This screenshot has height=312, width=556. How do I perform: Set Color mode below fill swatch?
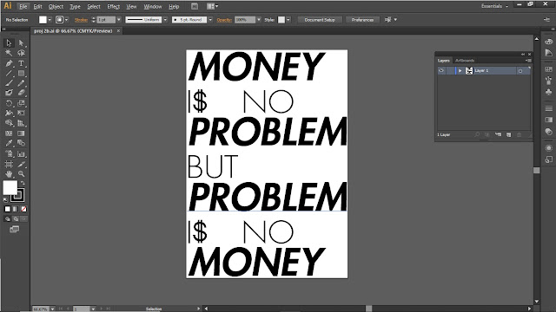(x=8, y=209)
